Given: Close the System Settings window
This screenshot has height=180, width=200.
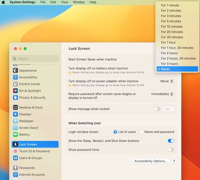Looking at the screenshot, I should click(x=15, y=49).
